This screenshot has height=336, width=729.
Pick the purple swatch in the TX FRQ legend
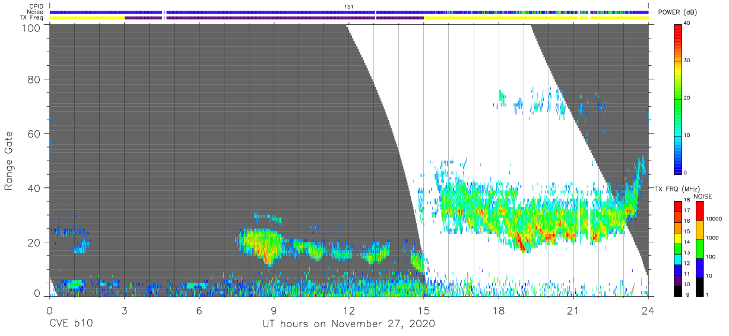677,280
